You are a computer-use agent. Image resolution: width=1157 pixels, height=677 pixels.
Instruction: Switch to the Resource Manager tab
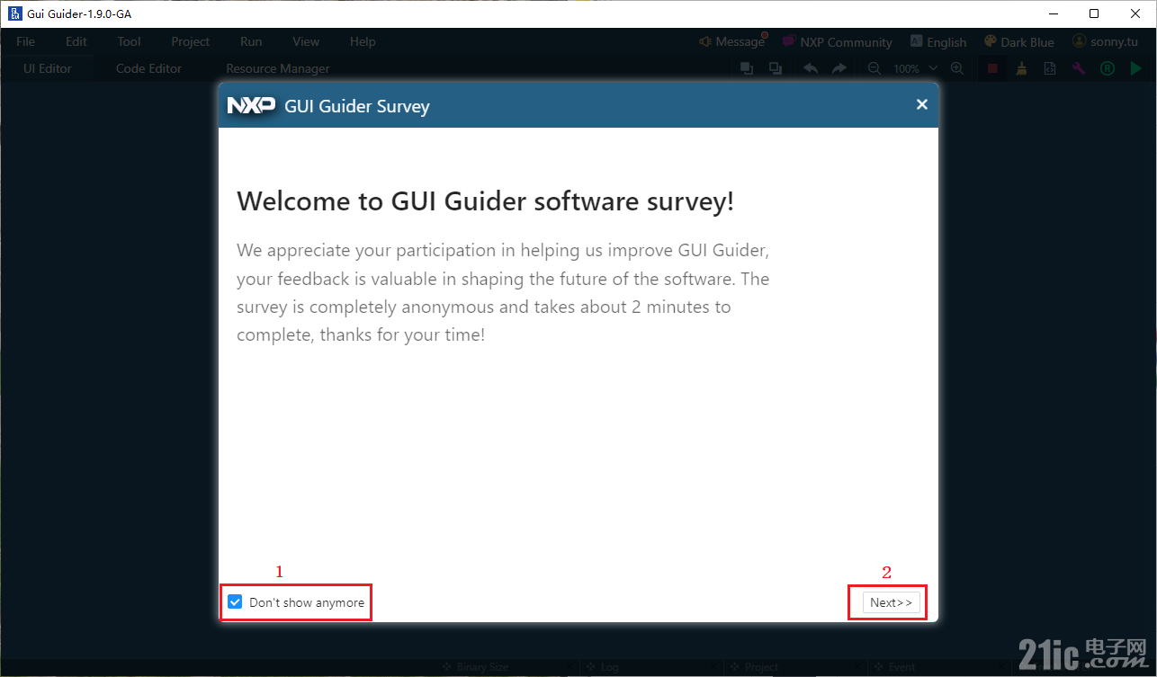pos(277,68)
